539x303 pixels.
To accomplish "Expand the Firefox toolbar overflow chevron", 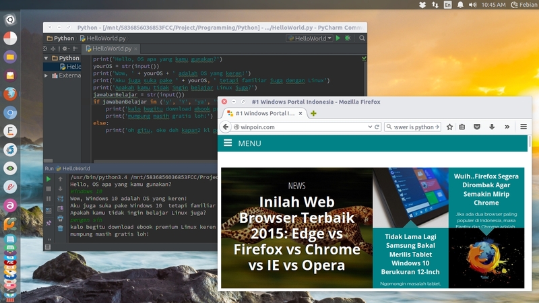I will pyautogui.click(x=507, y=127).
